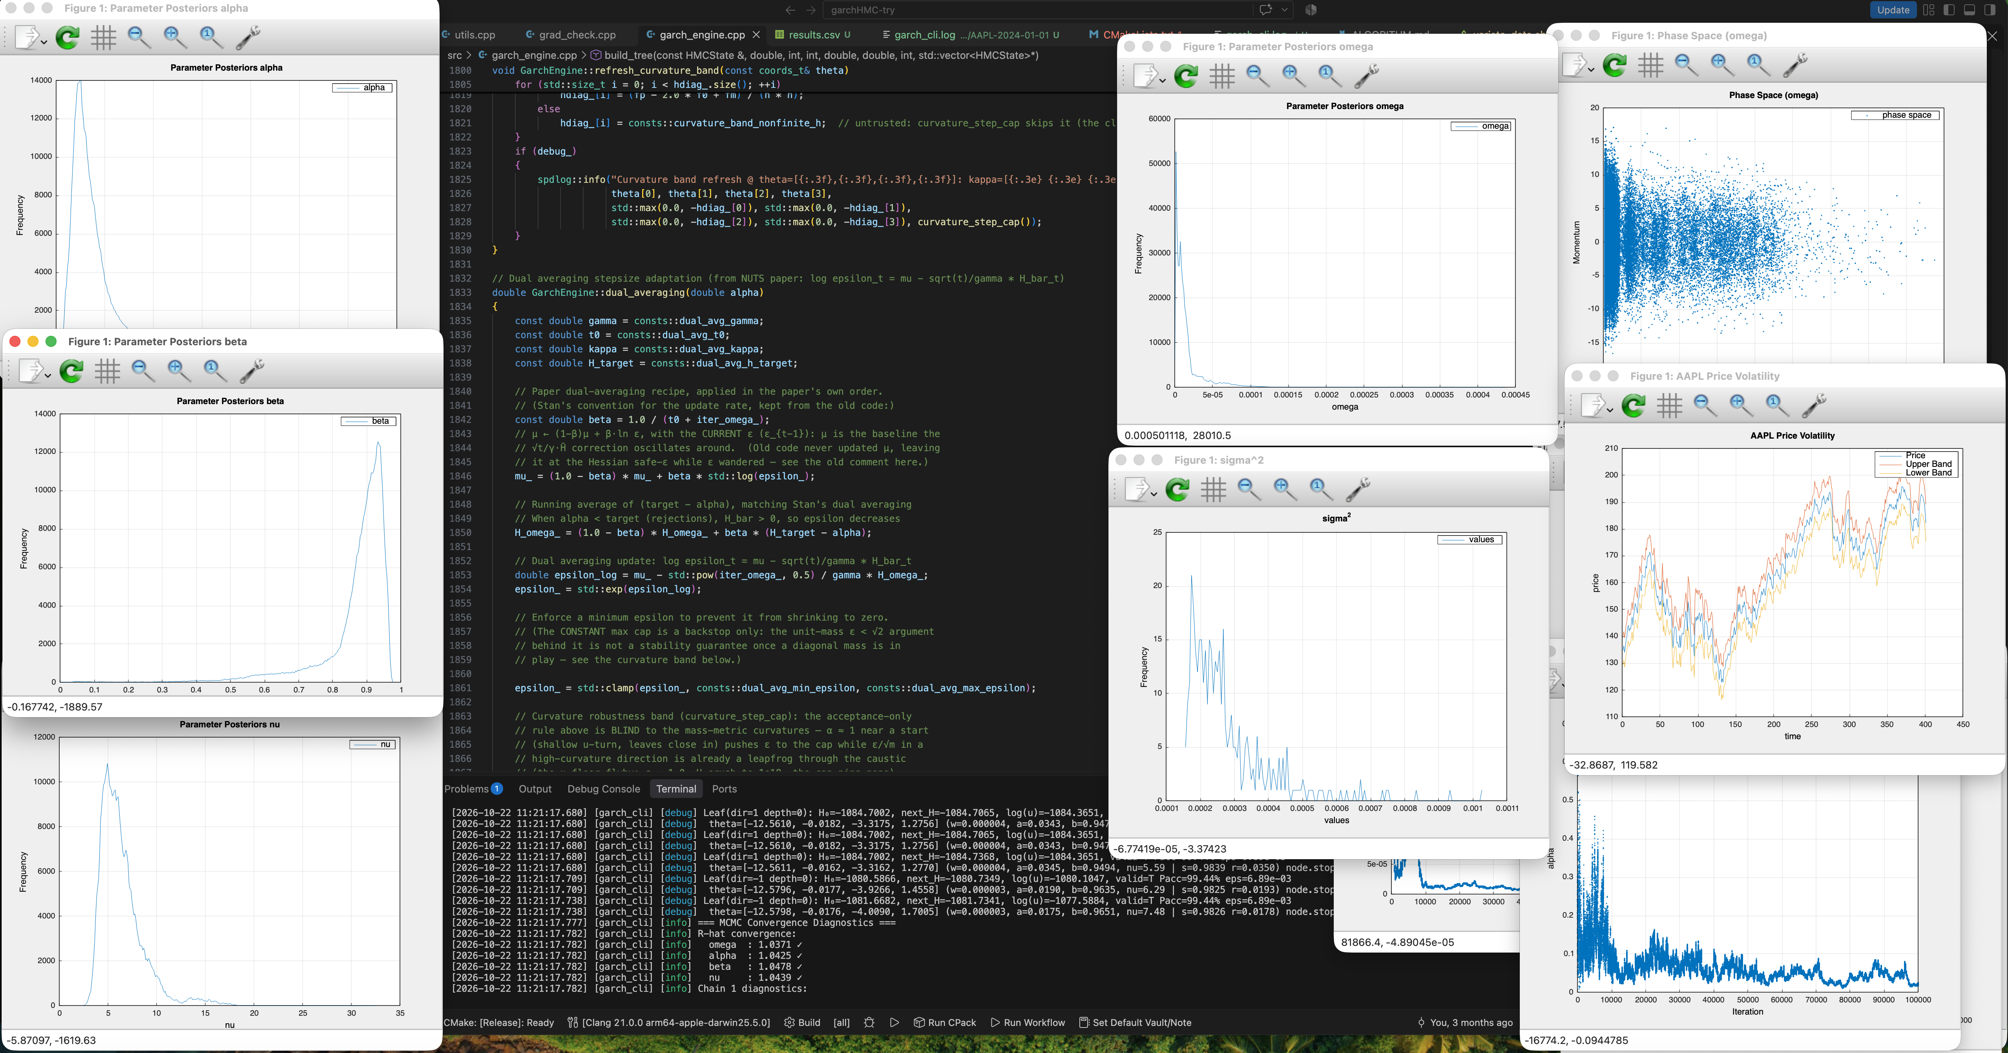Replot the Parameter Posteriors beta figure
The width and height of the screenshot is (2008, 1053).
click(72, 370)
